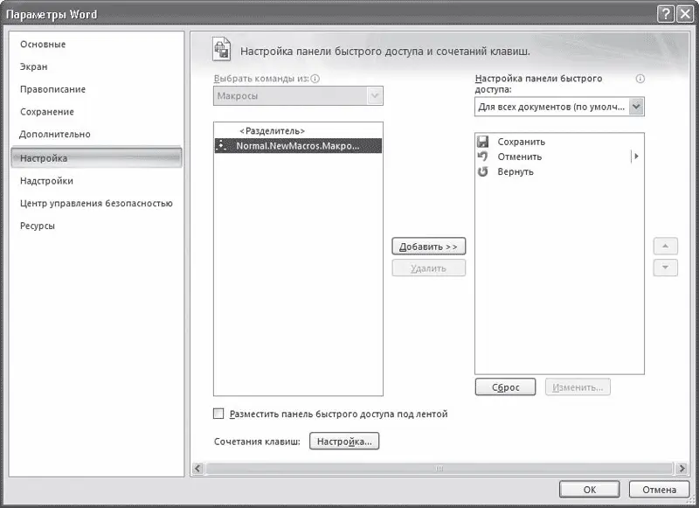
Task: Open the Макросы command source dropdown
Action: coord(375,96)
